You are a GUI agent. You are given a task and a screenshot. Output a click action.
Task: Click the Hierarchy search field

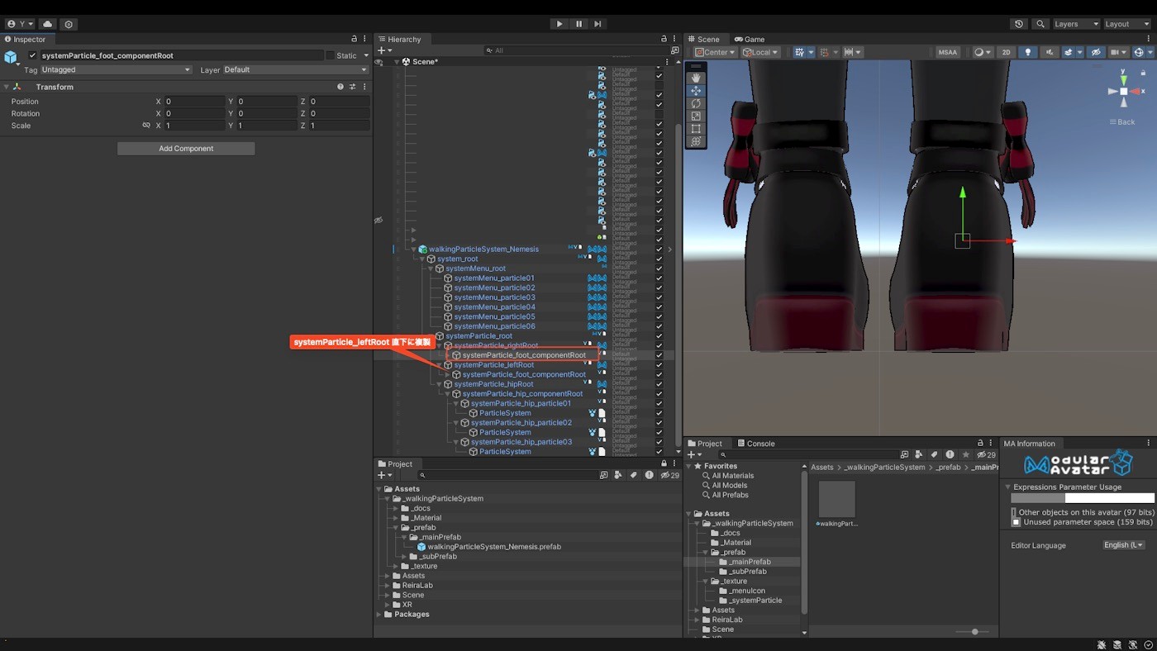[578, 50]
